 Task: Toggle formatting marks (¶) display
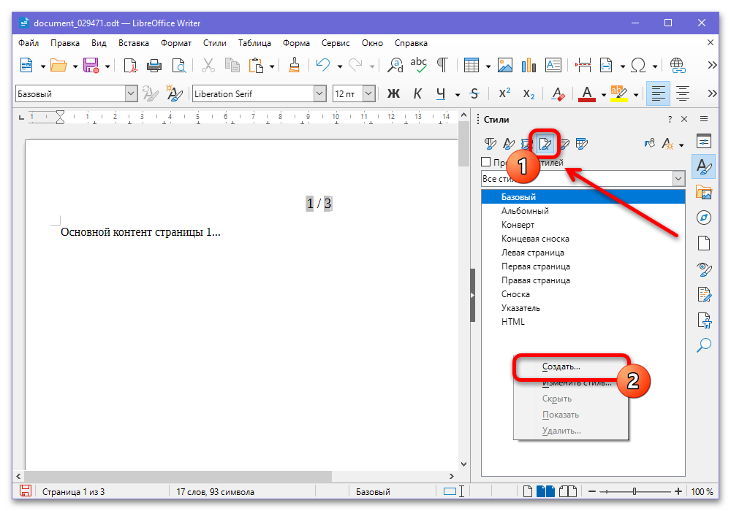coord(442,66)
